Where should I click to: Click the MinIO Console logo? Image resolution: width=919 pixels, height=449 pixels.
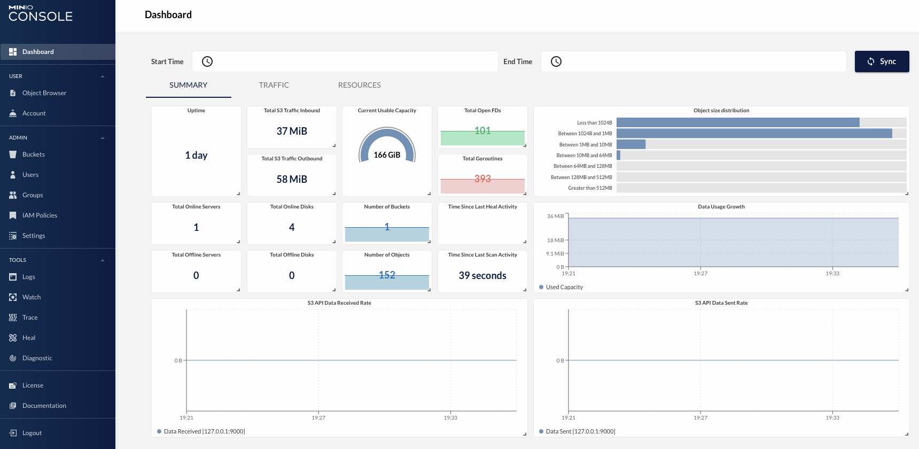click(x=41, y=13)
